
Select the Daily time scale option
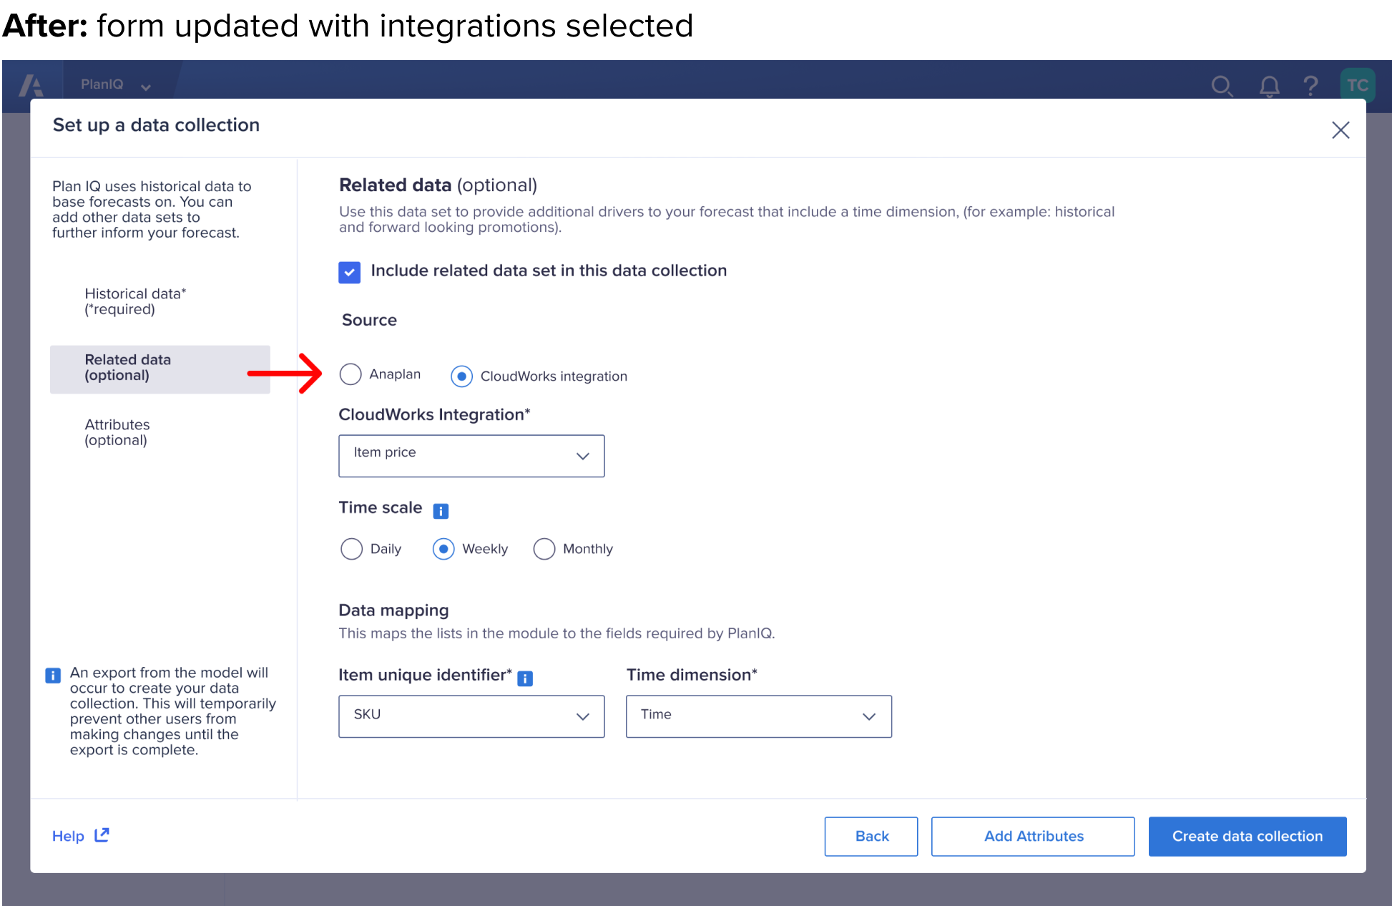point(351,549)
